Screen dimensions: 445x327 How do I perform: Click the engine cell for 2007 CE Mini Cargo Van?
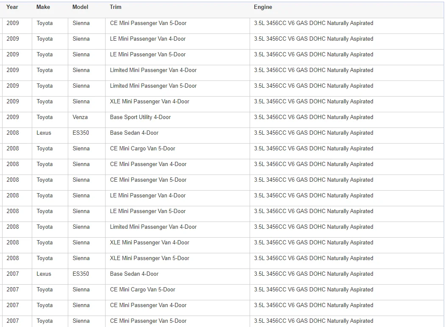point(314,290)
